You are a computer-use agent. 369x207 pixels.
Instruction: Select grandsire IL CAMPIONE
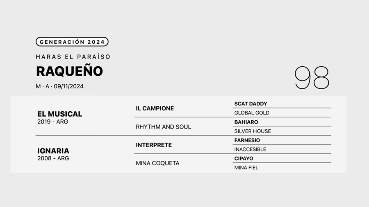(155, 108)
